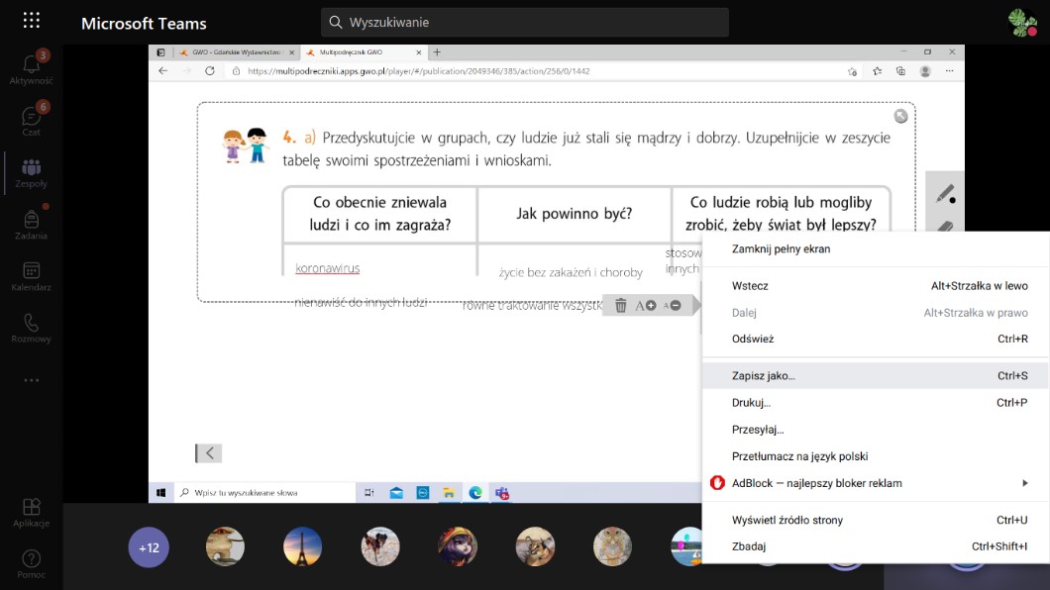Click the Pomoc help icon

pos(31,562)
